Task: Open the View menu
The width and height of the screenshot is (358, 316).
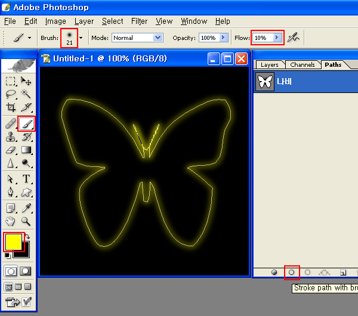Action: point(164,21)
